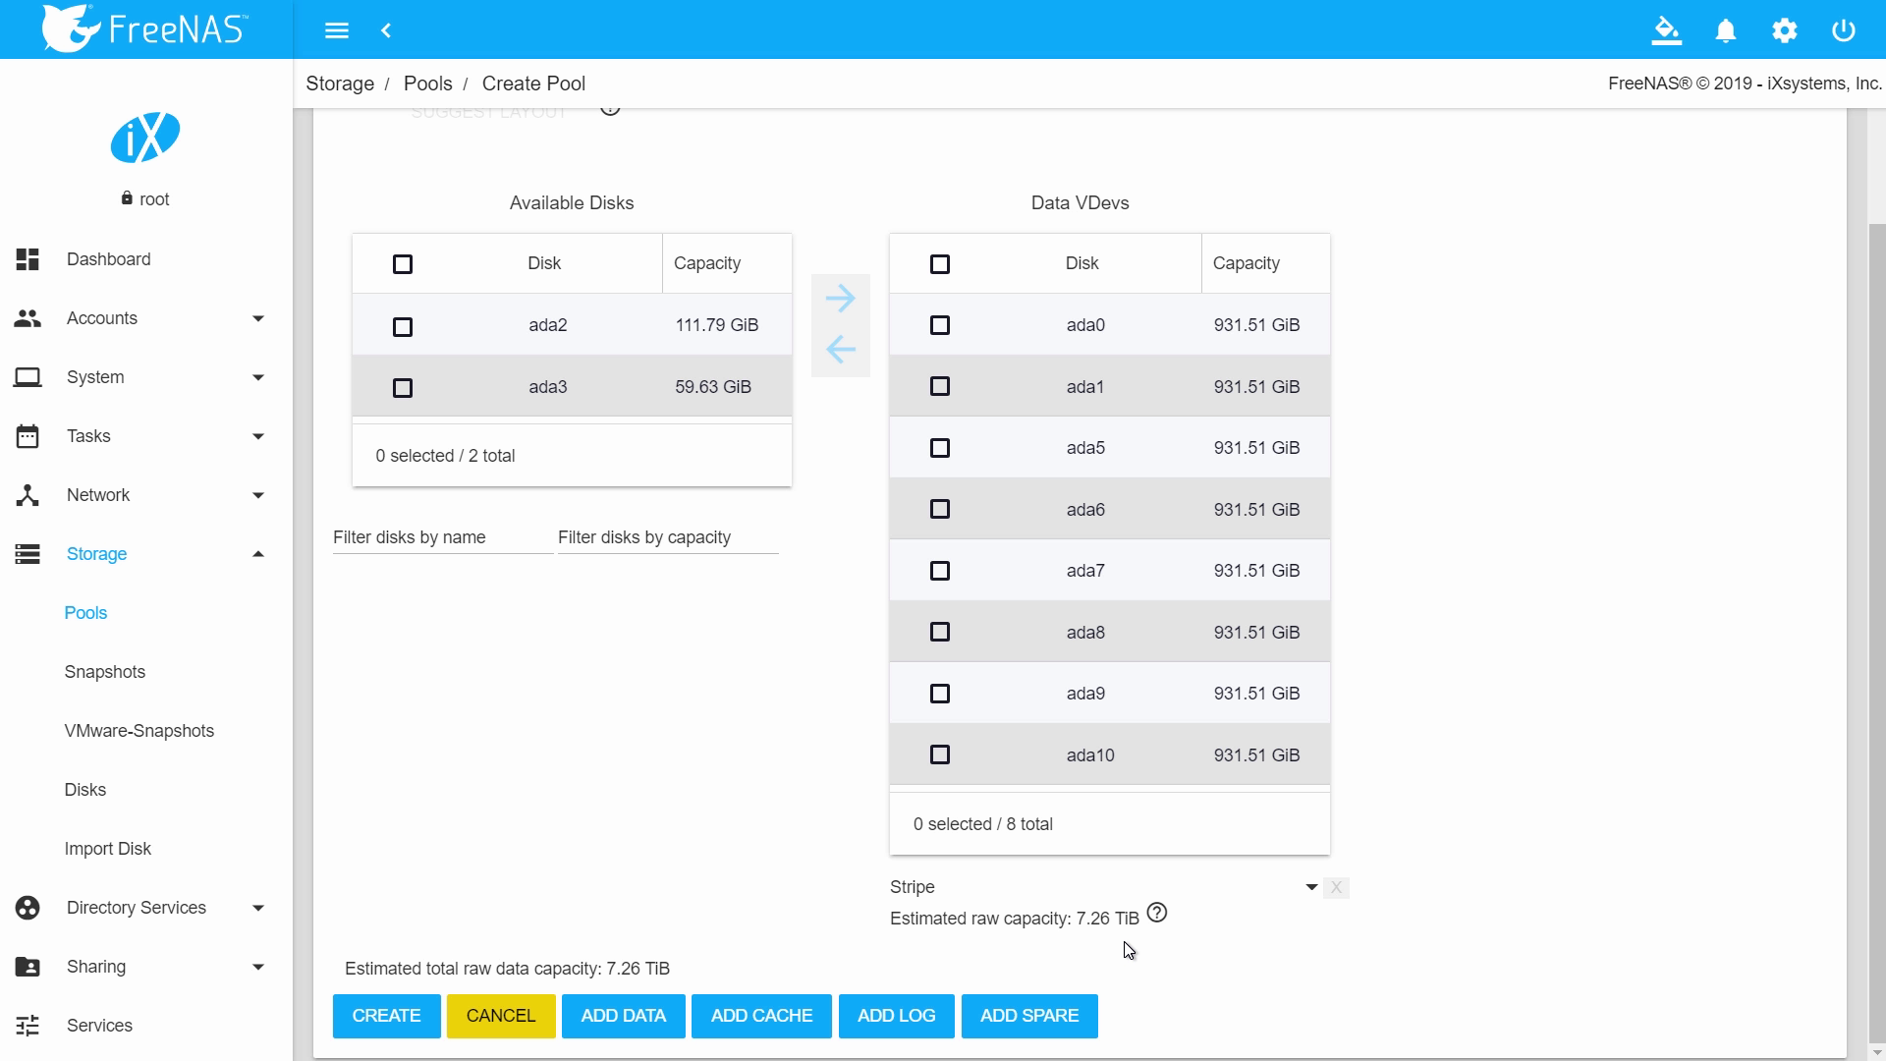
Task: Expand the Accounts menu arrow
Action: click(x=258, y=318)
